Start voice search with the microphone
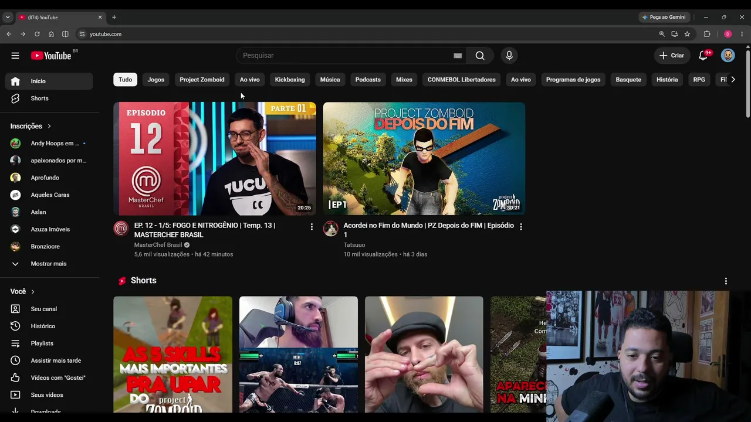Viewport: 751px width, 422px height. click(x=509, y=56)
